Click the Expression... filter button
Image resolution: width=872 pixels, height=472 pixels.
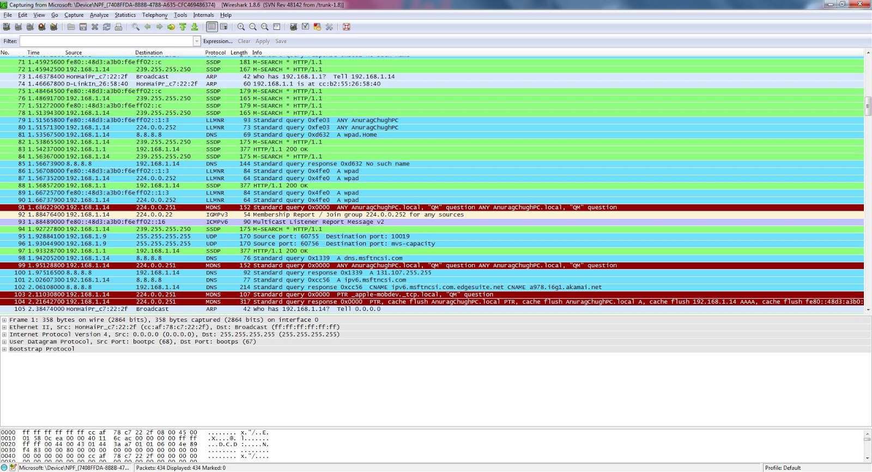tap(218, 41)
